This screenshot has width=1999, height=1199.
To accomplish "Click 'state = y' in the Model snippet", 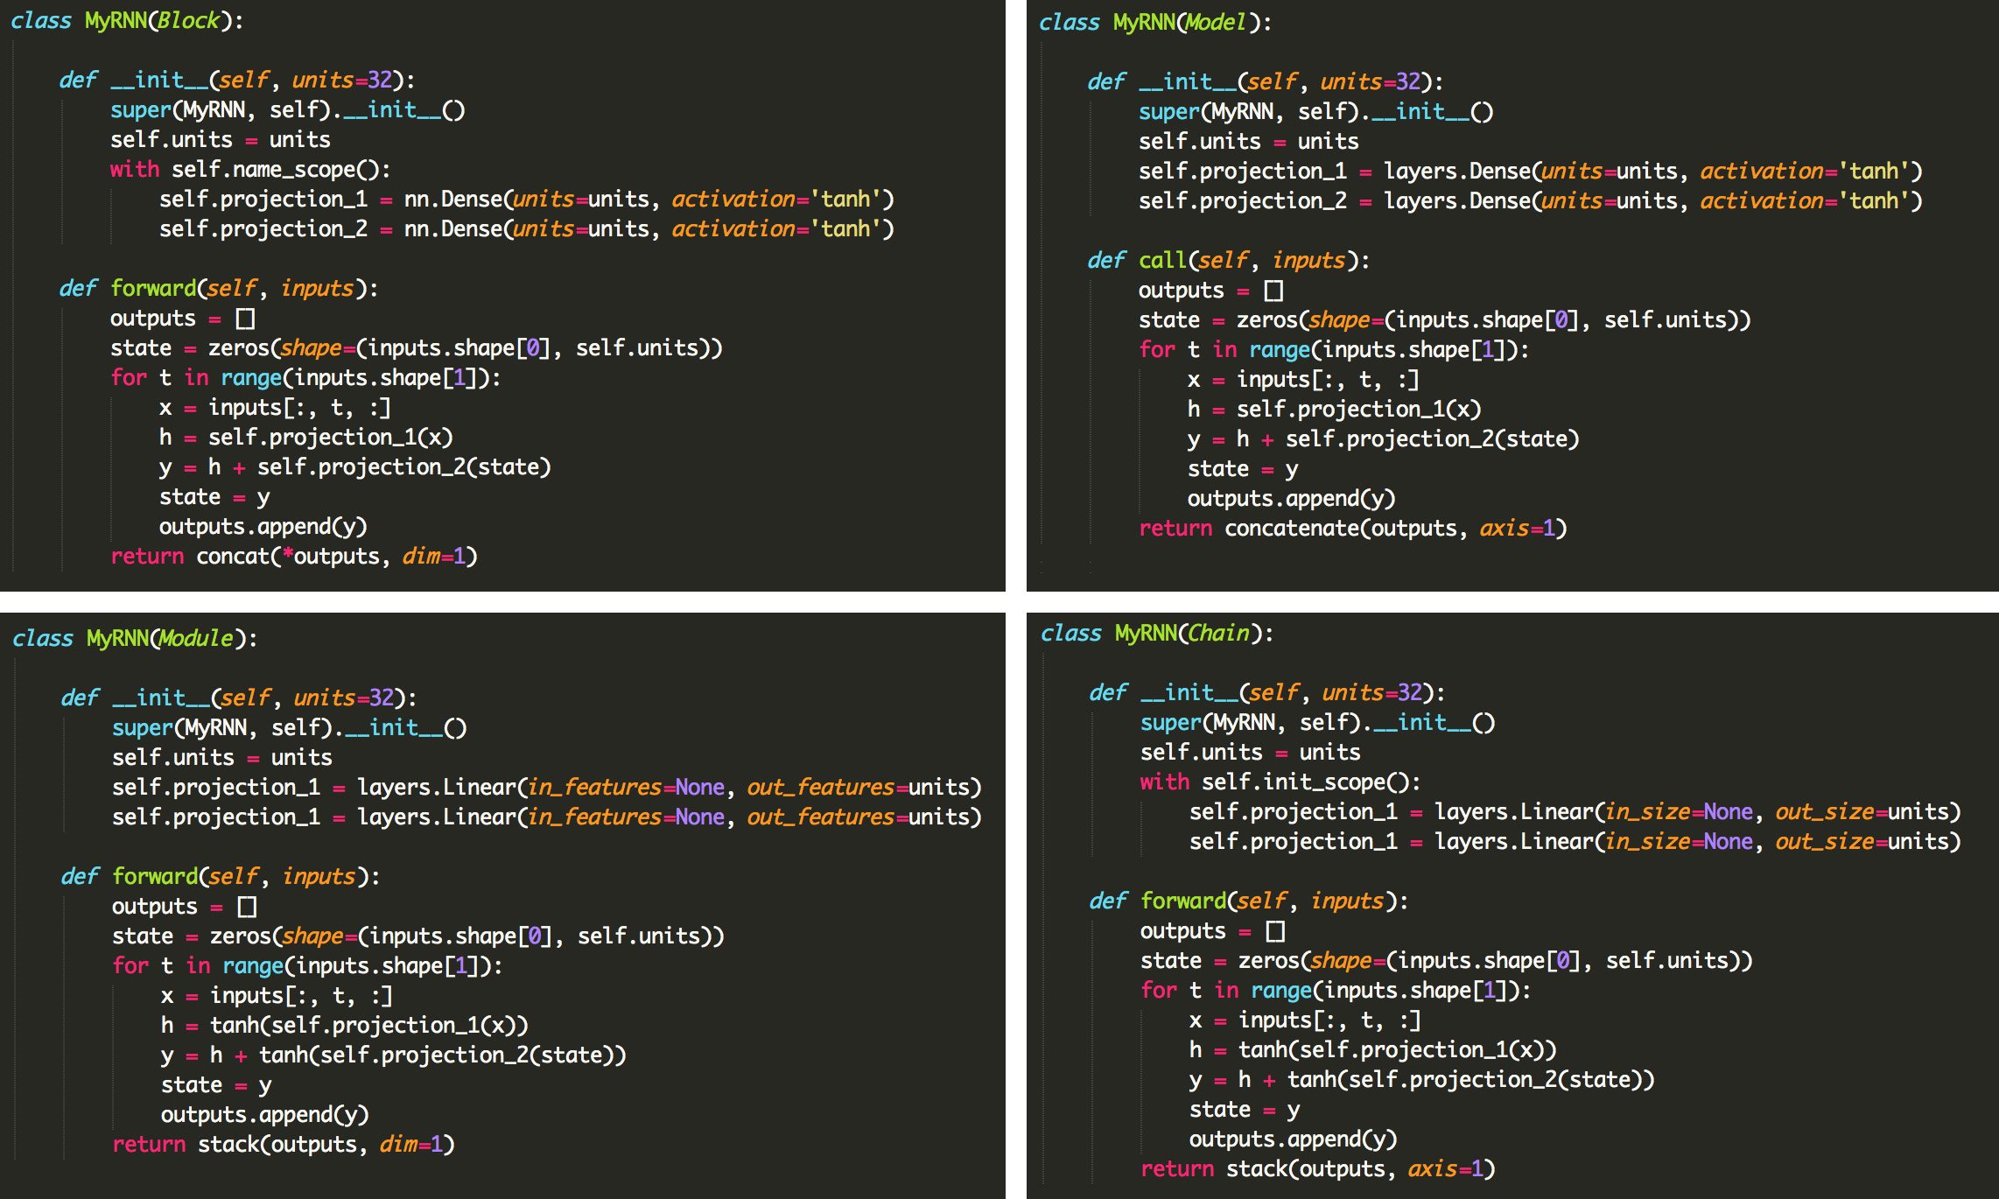I will pos(1243,469).
